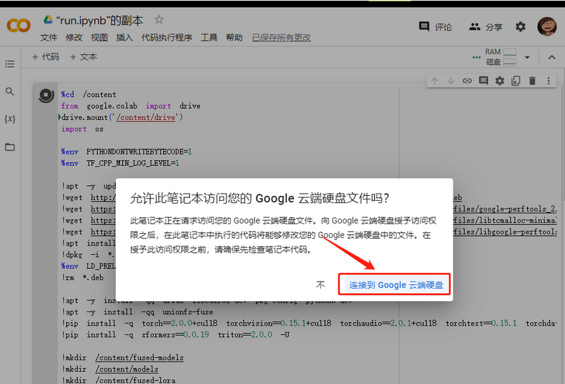565x384 pixels.
Task: Open the 帮助 menu
Action: 234,37
